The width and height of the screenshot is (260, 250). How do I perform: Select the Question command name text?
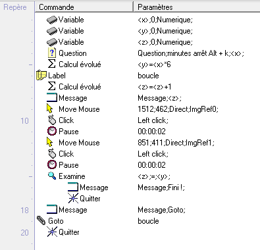72,53
